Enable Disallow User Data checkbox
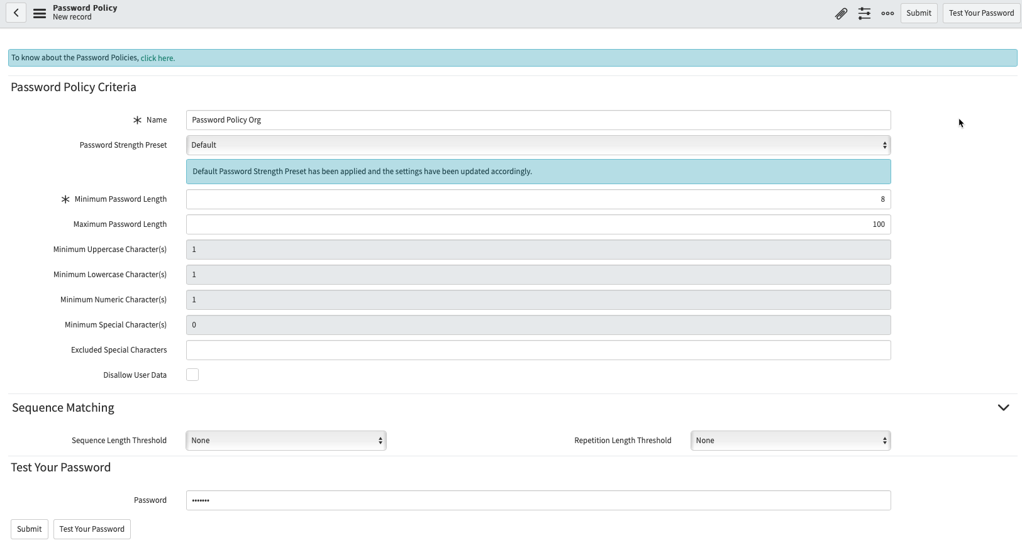Viewport: 1022px width, 555px height. 192,375
